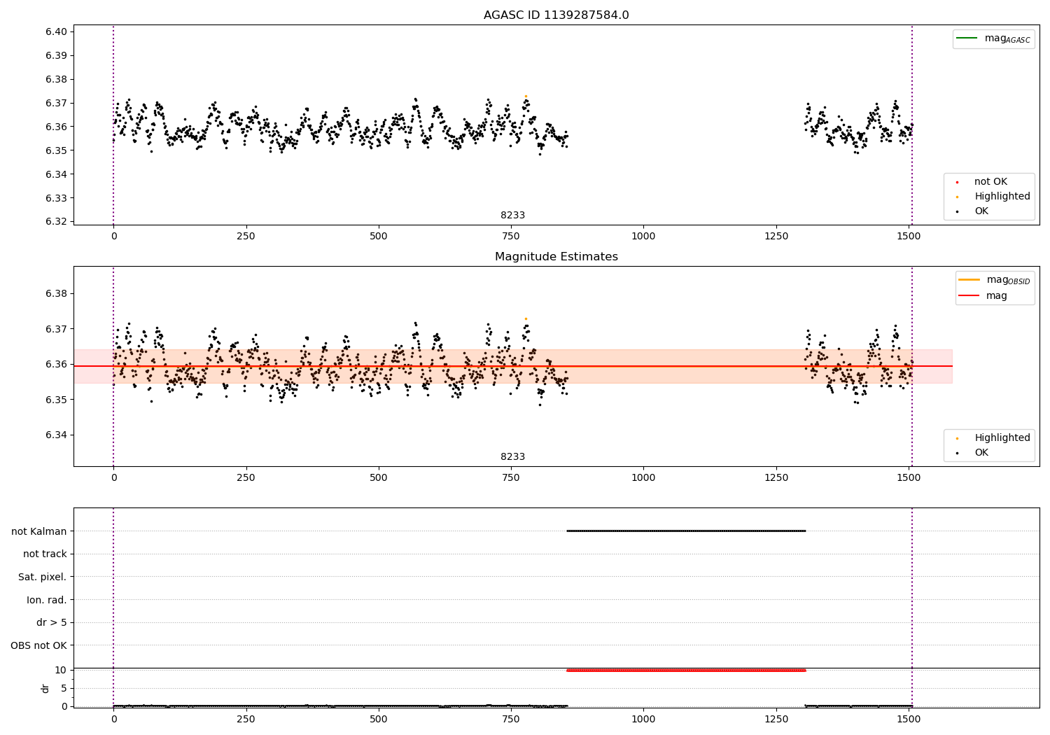Image resolution: width=1050 pixels, height=735 pixels.
Task: Click the 'dr > 5' row label
Action: (52, 623)
